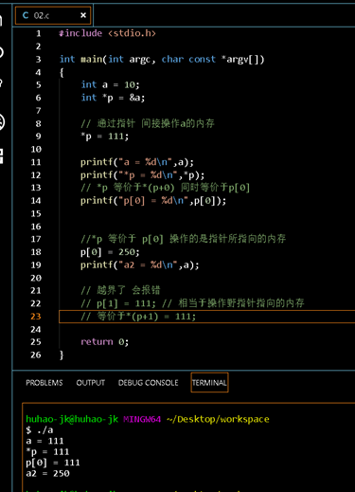The height and width of the screenshot is (492, 355).
Task: Click line number 9 in the gutter
Action: click(x=38, y=137)
